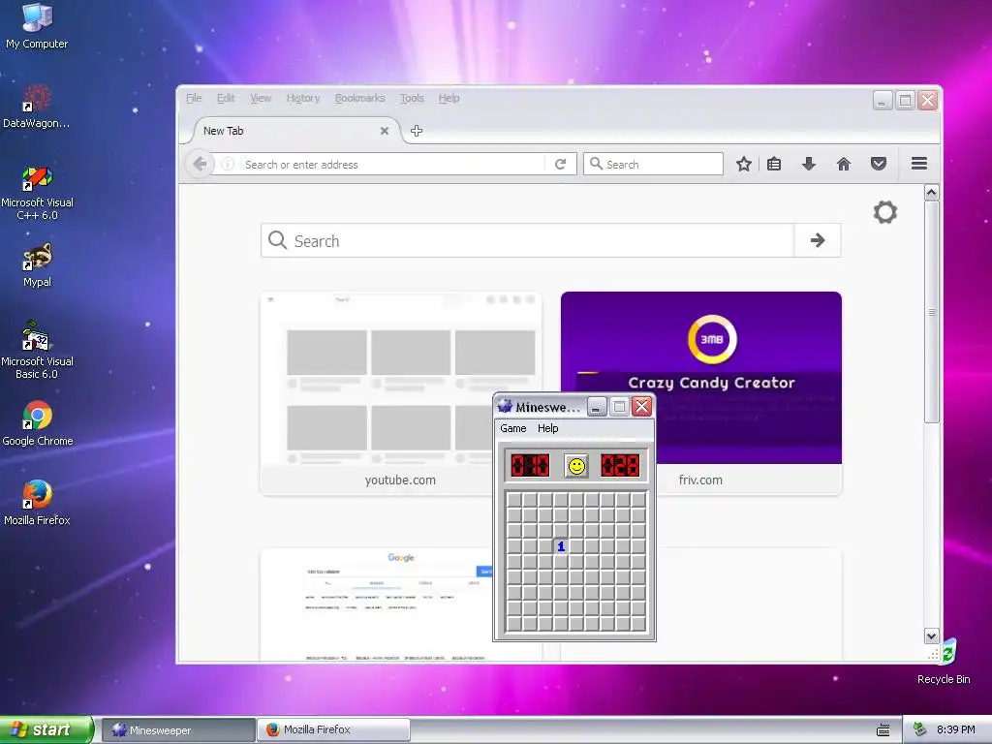992x744 pixels.
Task: Go to Firefox home page
Action: coord(844,165)
